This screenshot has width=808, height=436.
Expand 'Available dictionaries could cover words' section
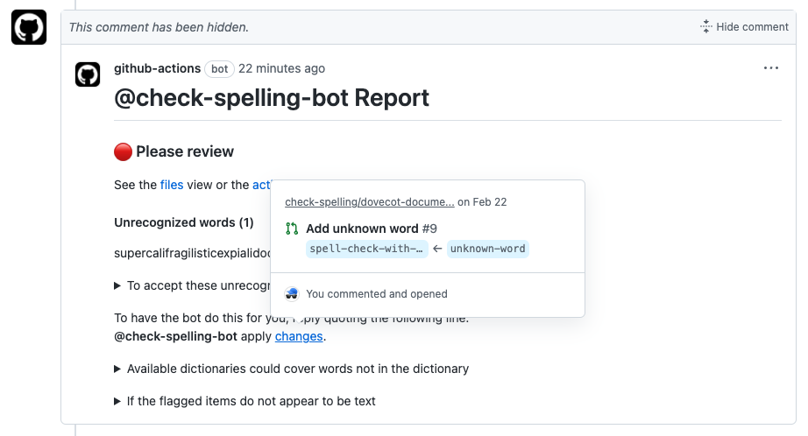pyautogui.click(x=291, y=369)
